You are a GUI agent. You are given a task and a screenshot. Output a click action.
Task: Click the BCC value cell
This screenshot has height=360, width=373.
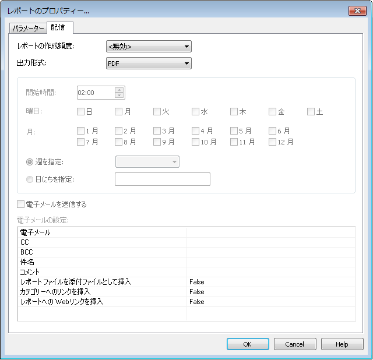tap(271, 252)
